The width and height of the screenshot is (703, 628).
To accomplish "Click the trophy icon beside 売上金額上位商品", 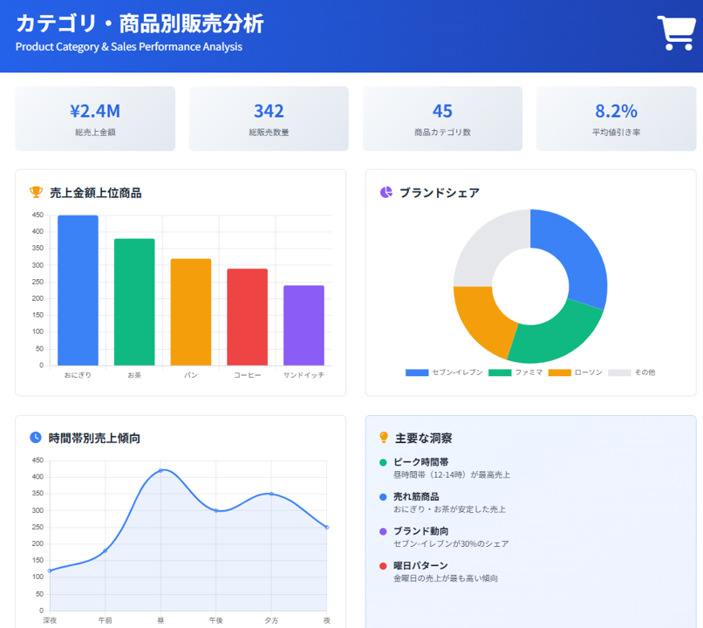I will [x=36, y=192].
